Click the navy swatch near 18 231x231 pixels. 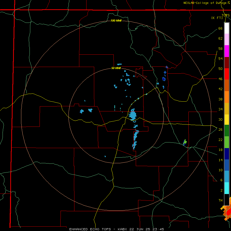tap(227, 154)
